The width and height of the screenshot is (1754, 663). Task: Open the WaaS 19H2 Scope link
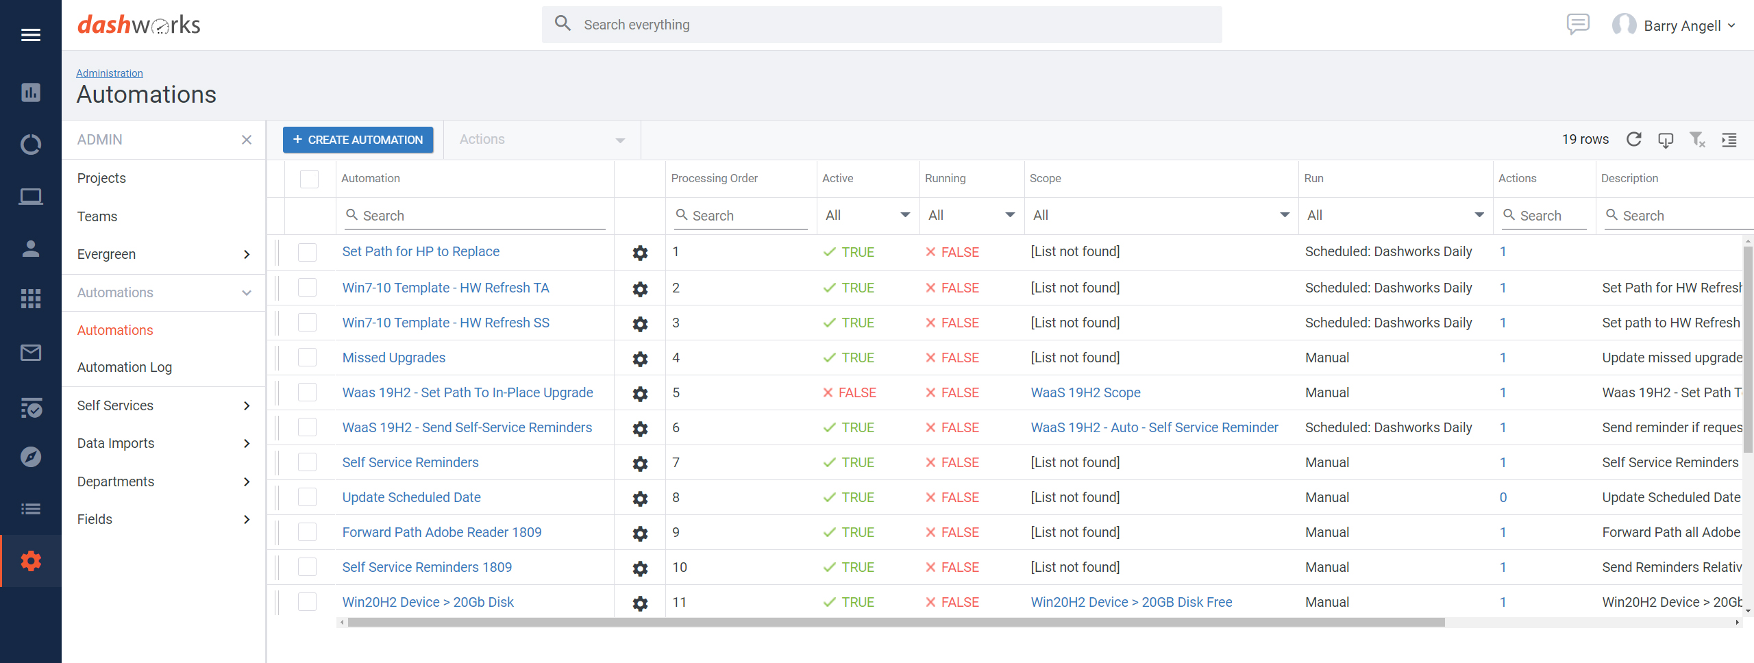click(1085, 392)
